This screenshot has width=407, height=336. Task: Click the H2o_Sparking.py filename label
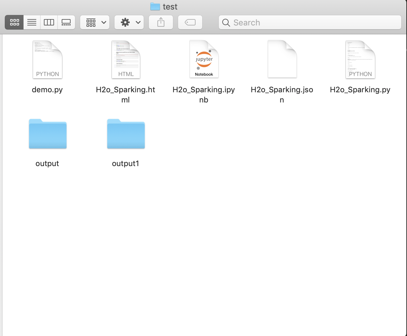click(x=360, y=90)
